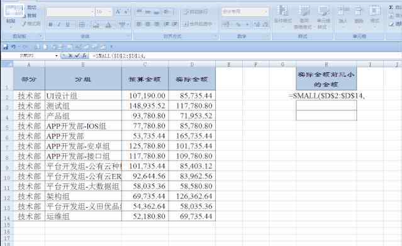Select the column D header
402x246 pixels.
[192, 64]
